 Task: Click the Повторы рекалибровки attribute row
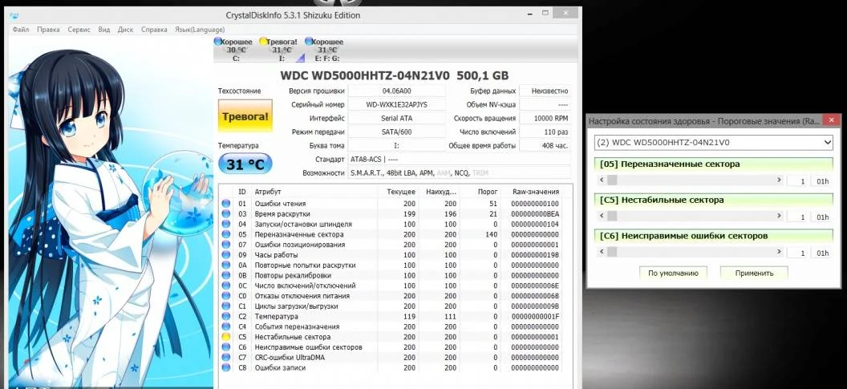(x=391, y=276)
